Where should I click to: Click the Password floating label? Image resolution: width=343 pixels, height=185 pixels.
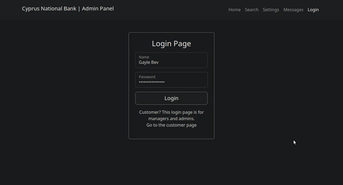pyautogui.click(x=147, y=77)
